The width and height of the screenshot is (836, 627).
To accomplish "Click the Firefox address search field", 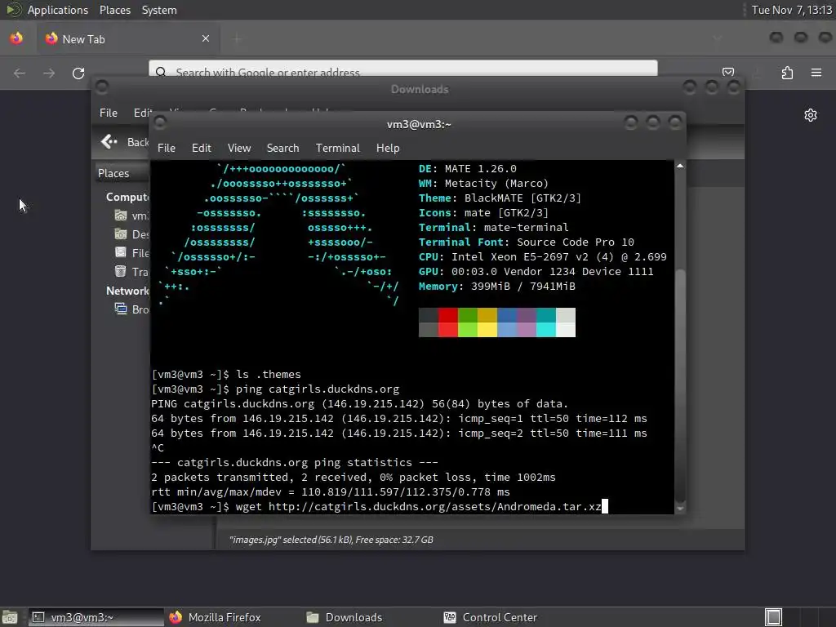I will 403,69.
